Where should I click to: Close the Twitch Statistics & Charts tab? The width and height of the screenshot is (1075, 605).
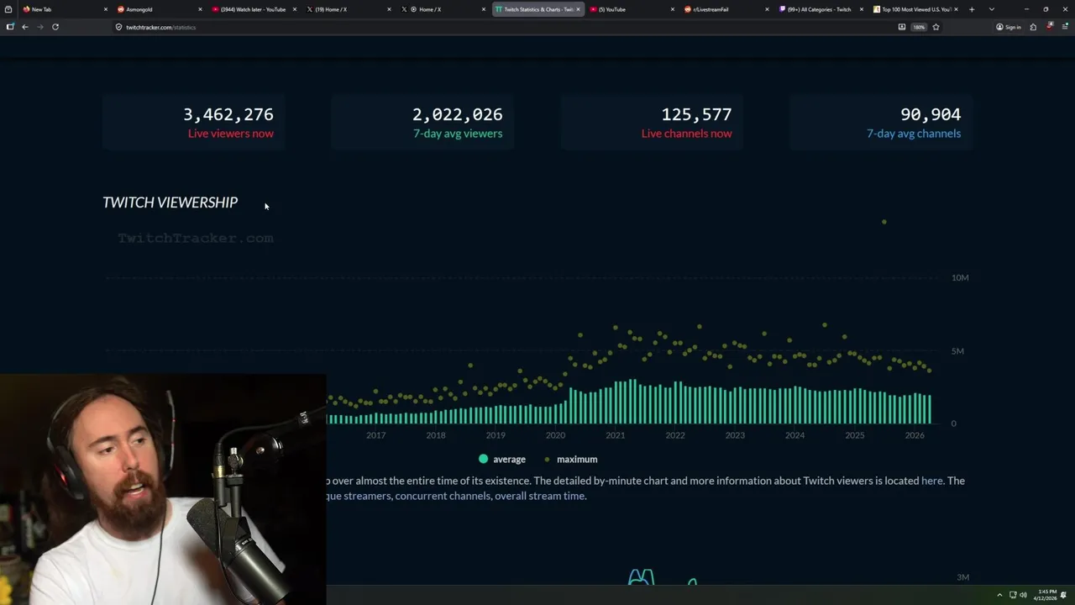coord(578,9)
